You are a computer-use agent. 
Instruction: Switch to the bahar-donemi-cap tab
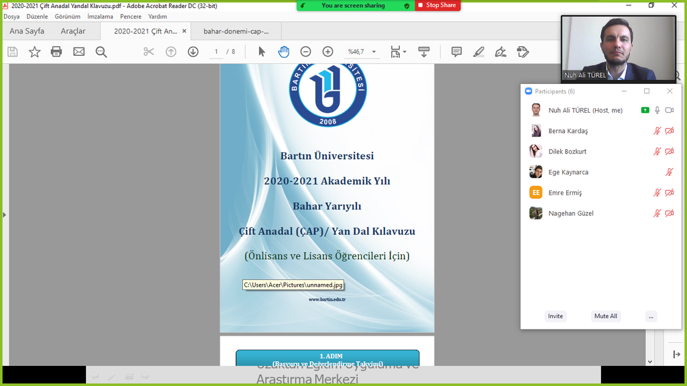pyautogui.click(x=235, y=31)
